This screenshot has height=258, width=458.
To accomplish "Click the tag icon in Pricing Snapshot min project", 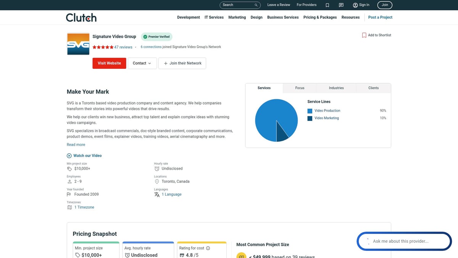I will coord(78,255).
